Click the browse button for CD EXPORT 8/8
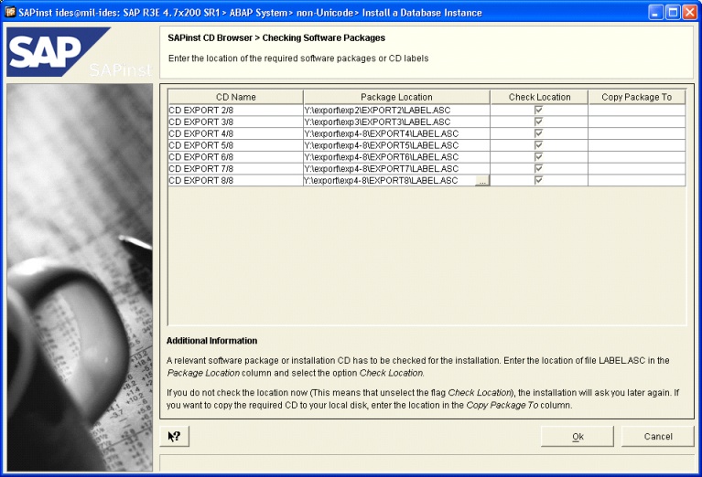702x477 pixels. [x=481, y=181]
